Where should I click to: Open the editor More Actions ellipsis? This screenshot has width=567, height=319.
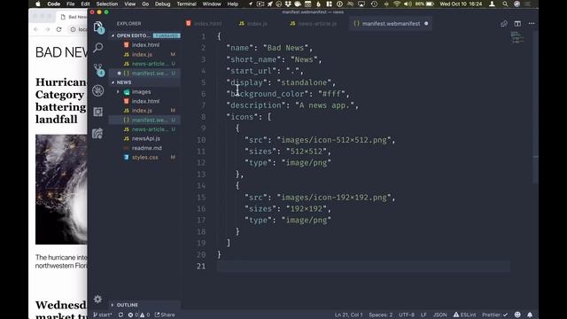(x=532, y=24)
